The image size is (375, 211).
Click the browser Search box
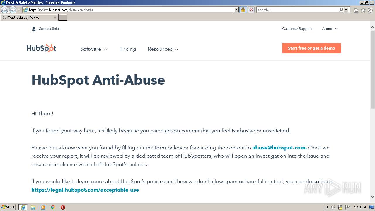298,10
